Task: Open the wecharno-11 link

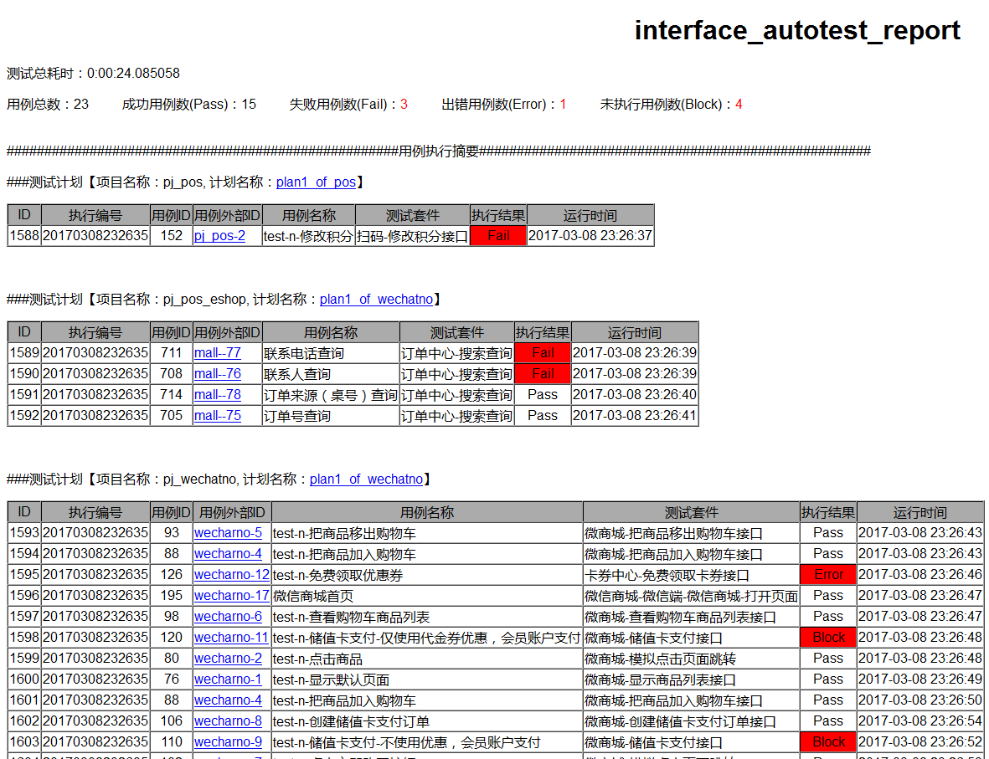Action: click(x=231, y=638)
